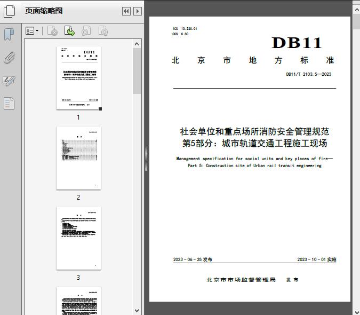Screen dimensions: 360x315
Task: Open the Attachments paperclip panel
Action: point(9,58)
